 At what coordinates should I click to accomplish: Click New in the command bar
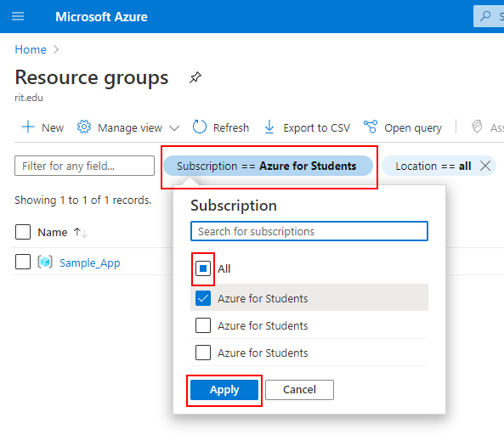coord(42,127)
